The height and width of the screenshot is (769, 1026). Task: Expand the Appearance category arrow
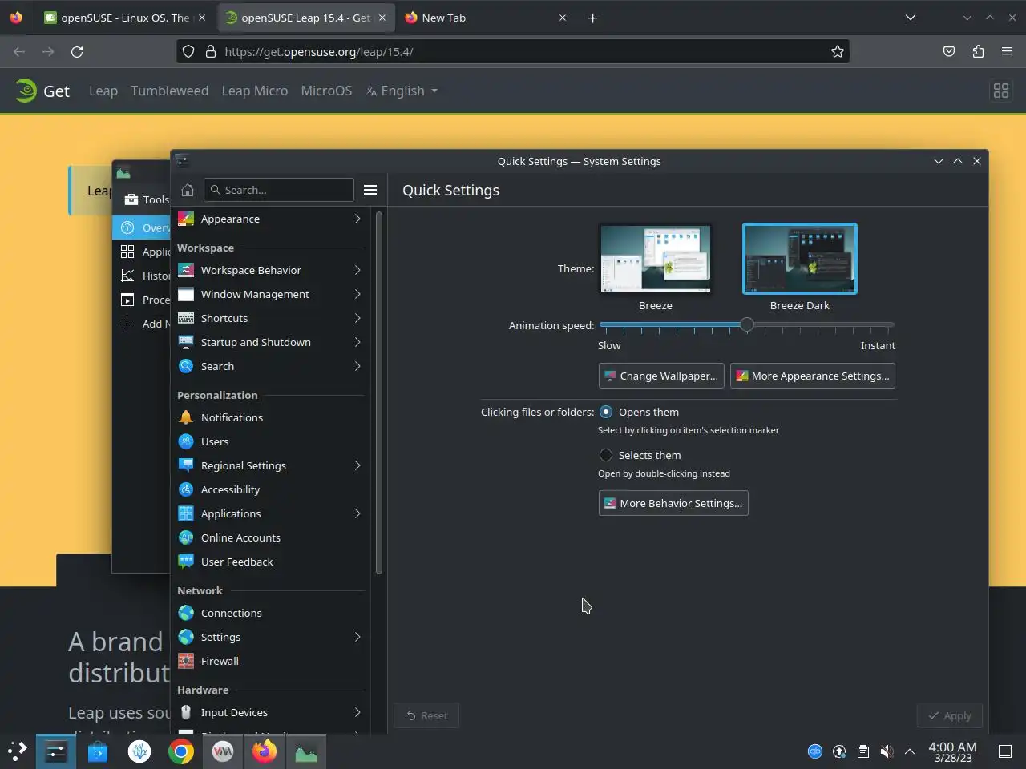(x=357, y=219)
